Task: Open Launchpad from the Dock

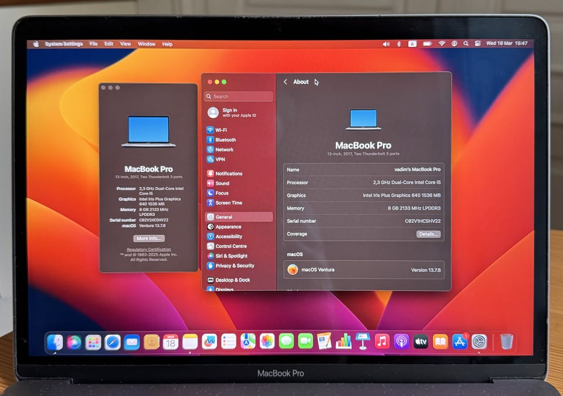Action: [93, 342]
